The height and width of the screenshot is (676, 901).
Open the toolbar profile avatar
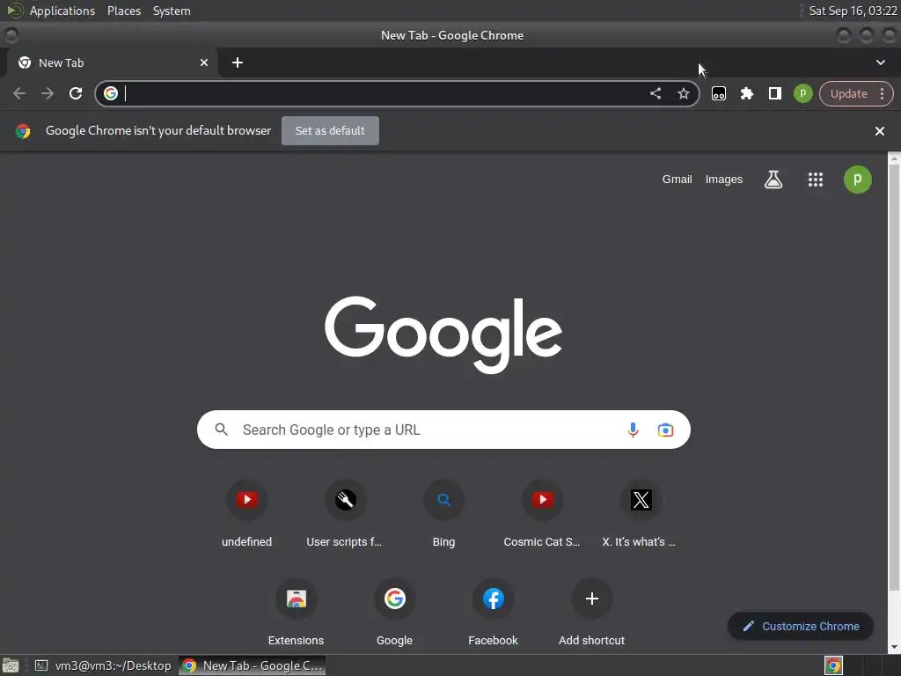(x=802, y=93)
